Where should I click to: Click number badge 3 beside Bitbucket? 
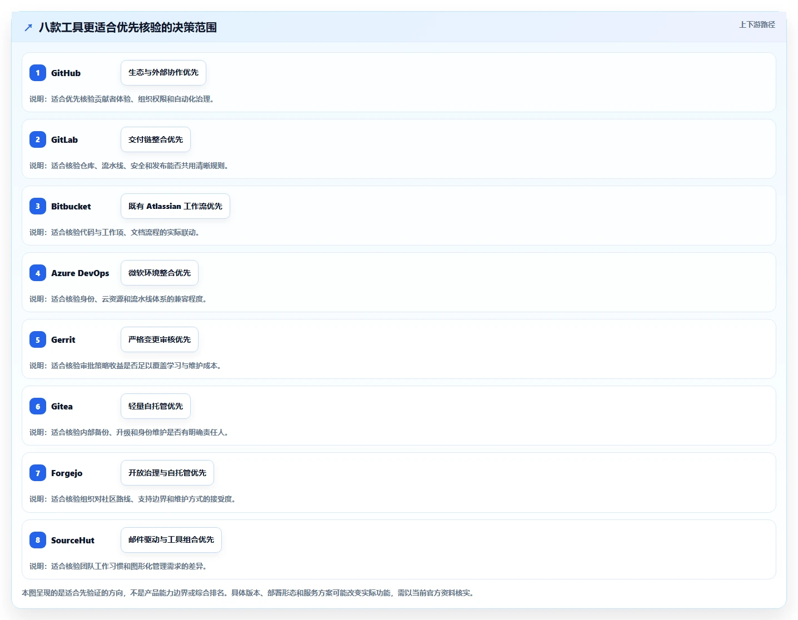coord(38,206)
